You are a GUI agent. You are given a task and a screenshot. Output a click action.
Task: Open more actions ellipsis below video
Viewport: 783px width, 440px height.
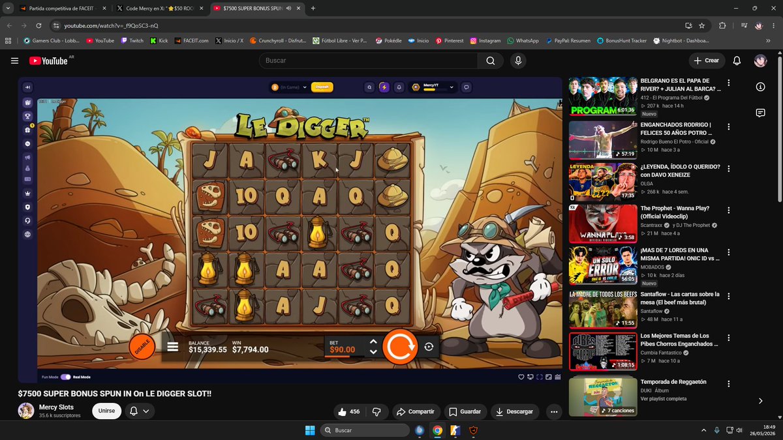click(x=554, y=411)
